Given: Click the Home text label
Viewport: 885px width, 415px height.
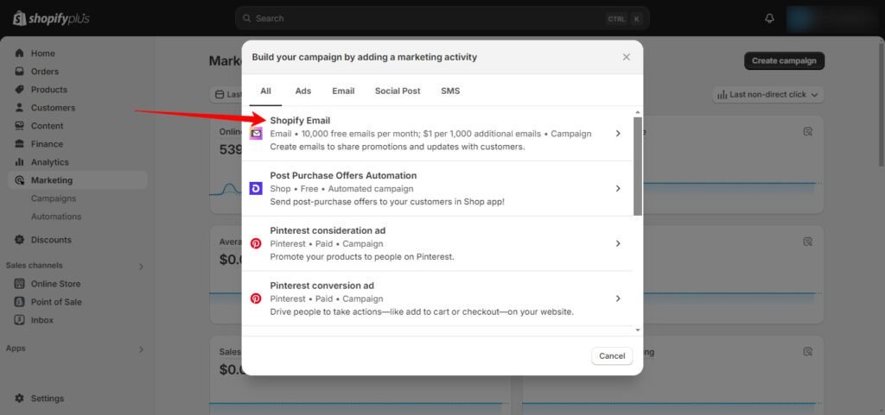Looking at the screenshot, I should point(43,53).
